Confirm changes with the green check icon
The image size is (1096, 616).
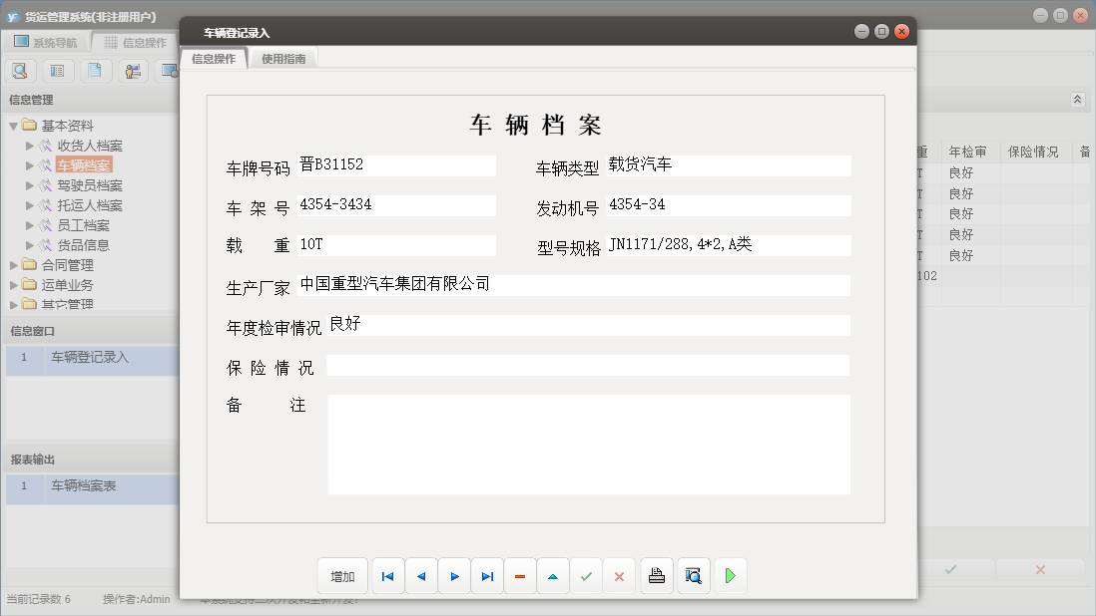586,575
